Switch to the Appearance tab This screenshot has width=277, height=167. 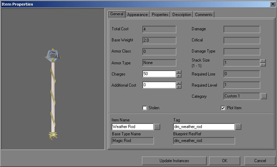point(138,15)
